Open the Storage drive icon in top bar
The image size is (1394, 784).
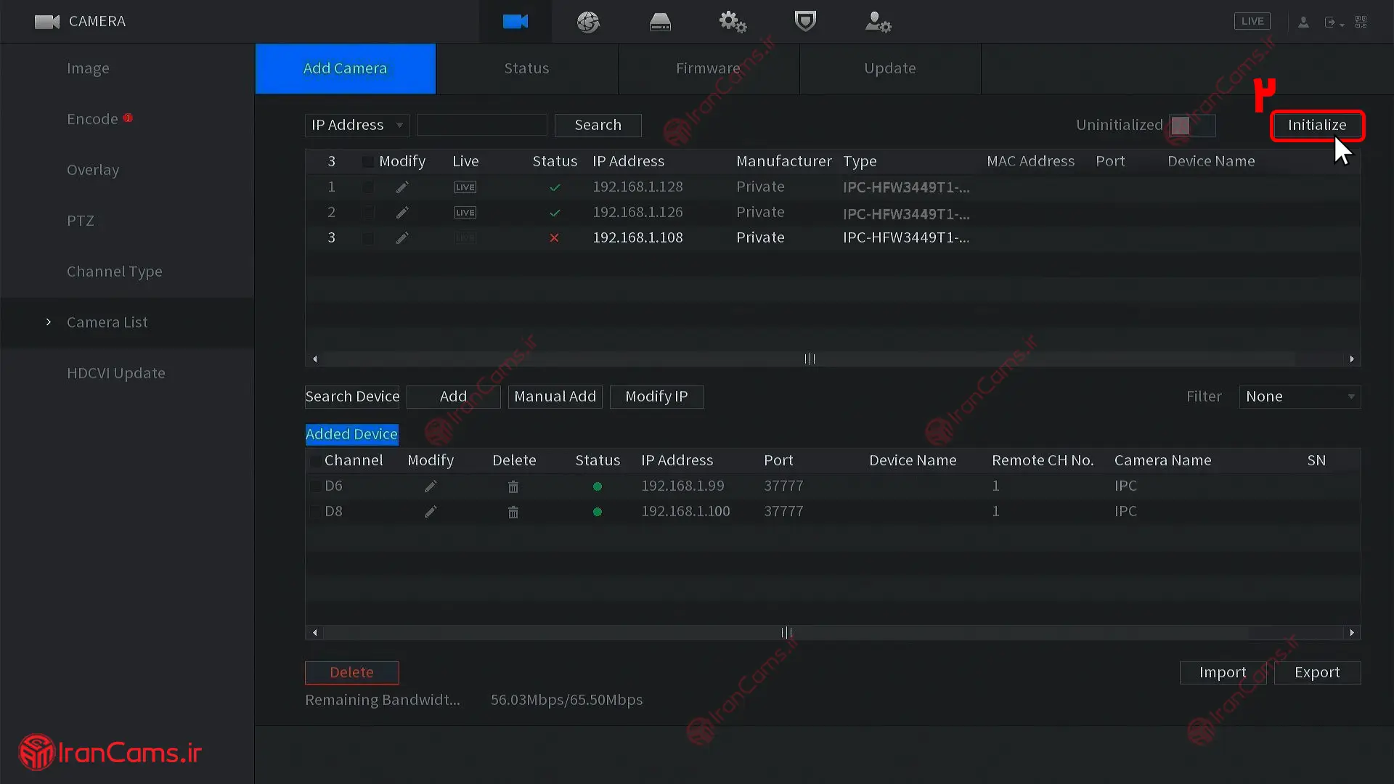[660, 23]
